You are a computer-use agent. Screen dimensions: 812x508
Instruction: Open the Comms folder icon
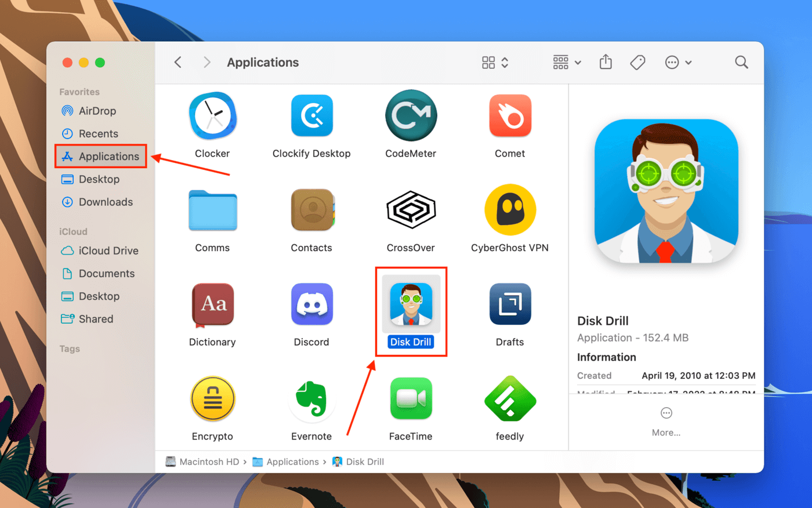212,210
